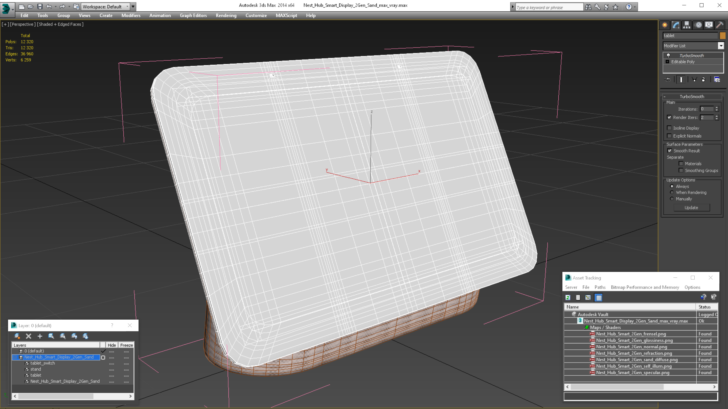The image size is (728, 409).
Task: Select the When Rendering update option
Action: click(672, 192)
